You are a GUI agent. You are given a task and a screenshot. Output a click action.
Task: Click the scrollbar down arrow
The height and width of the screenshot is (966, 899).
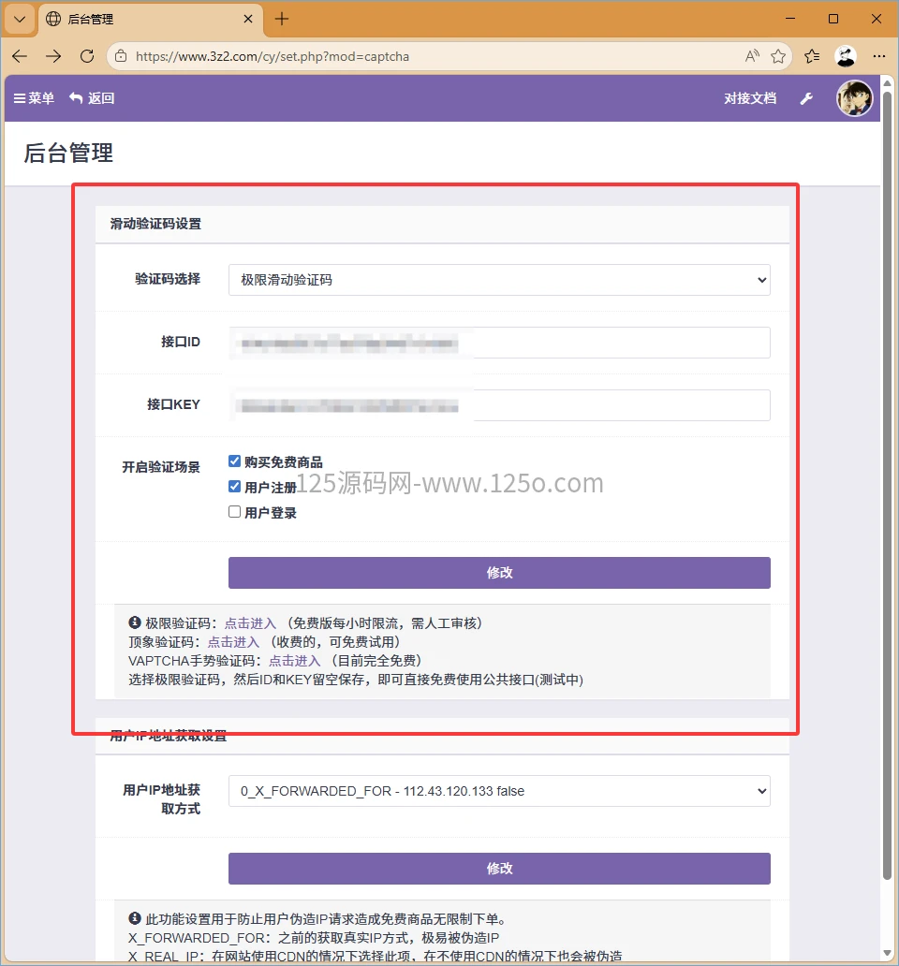pos(887,953)
